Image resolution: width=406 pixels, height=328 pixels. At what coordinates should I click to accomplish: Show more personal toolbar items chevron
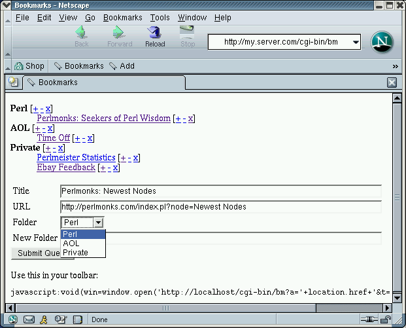(x=395, y=66)
